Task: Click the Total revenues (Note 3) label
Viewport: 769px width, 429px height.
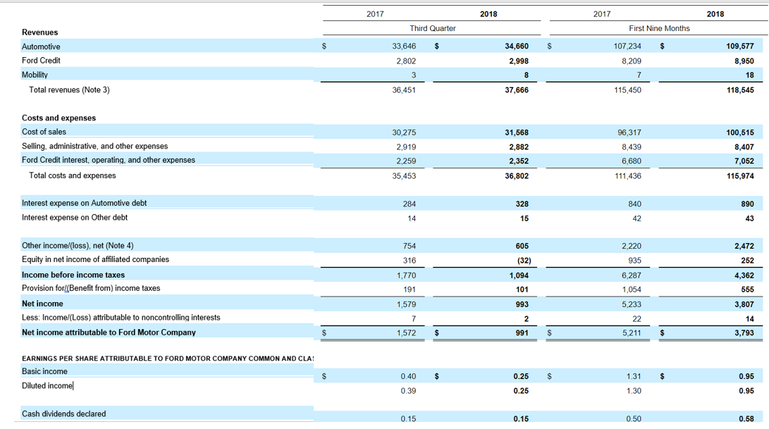Action: [68, 89]
